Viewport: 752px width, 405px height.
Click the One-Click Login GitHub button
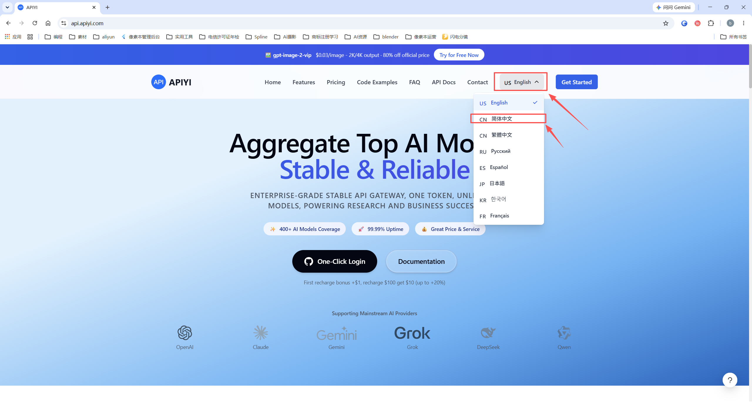[335, 261]
